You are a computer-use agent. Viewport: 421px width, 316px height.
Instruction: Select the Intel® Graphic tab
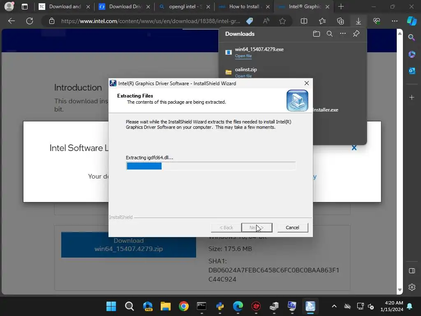(303, 7)
